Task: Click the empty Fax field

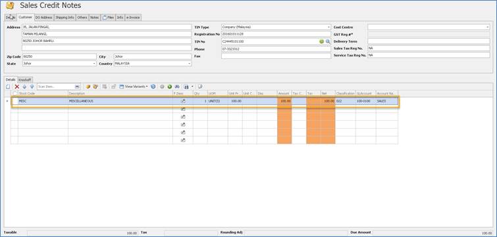Action: 276,56
